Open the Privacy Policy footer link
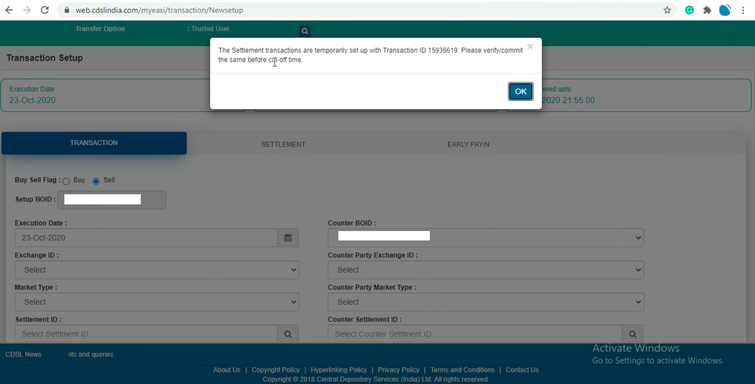Viewport: 755px width, 384px height. coord(398,370)
